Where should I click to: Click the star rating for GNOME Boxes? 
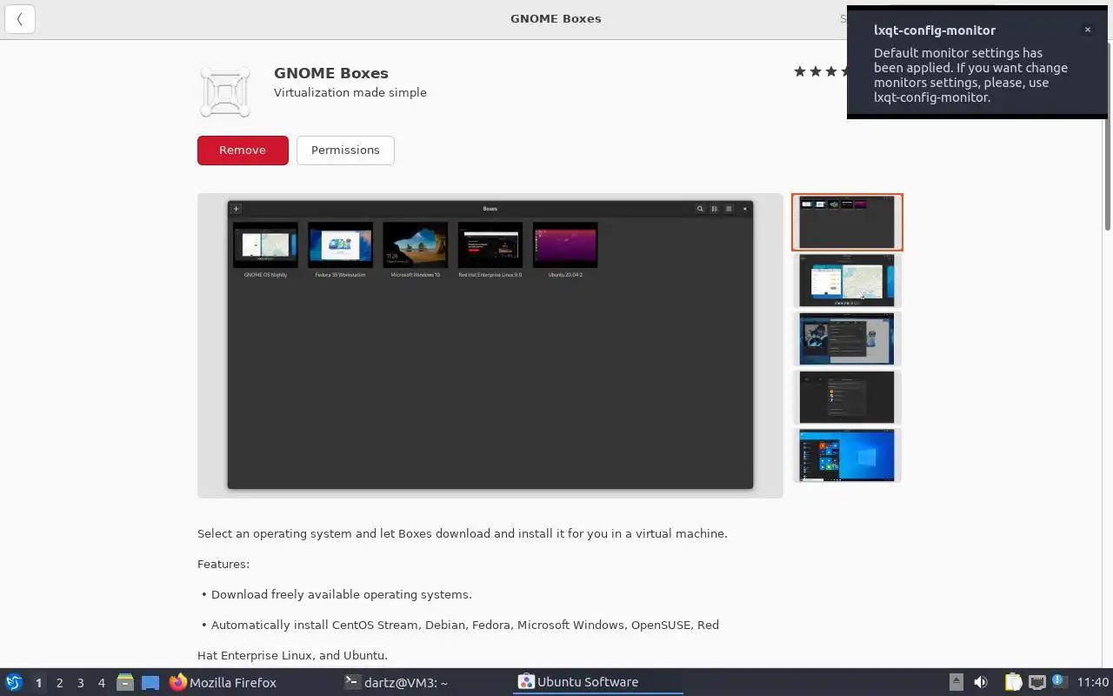(820, 71)
